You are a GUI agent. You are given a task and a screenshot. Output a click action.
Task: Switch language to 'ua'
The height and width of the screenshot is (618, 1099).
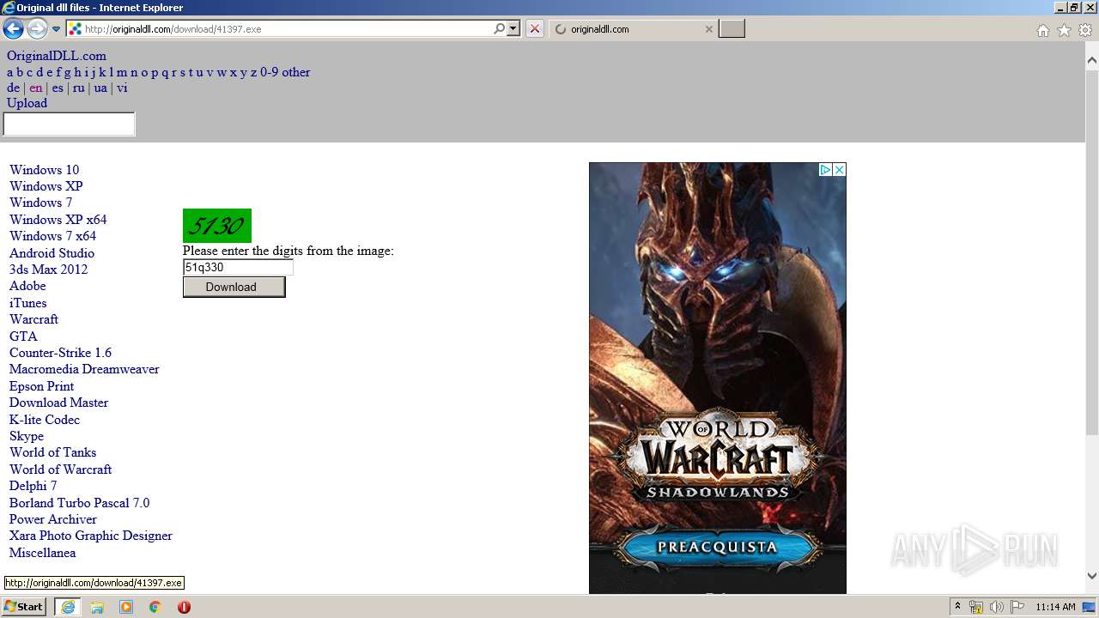coord(100,88)
